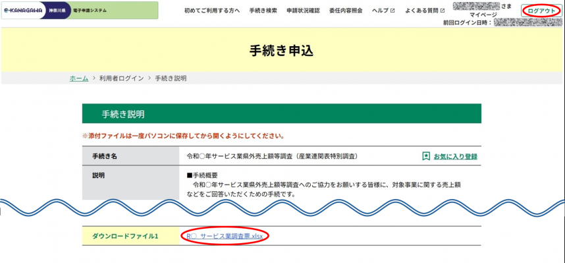The height and width of the screenshot is (263, 565).
Task: Click the 神奈川県 badge in the logo
Action: coord(57,11)
